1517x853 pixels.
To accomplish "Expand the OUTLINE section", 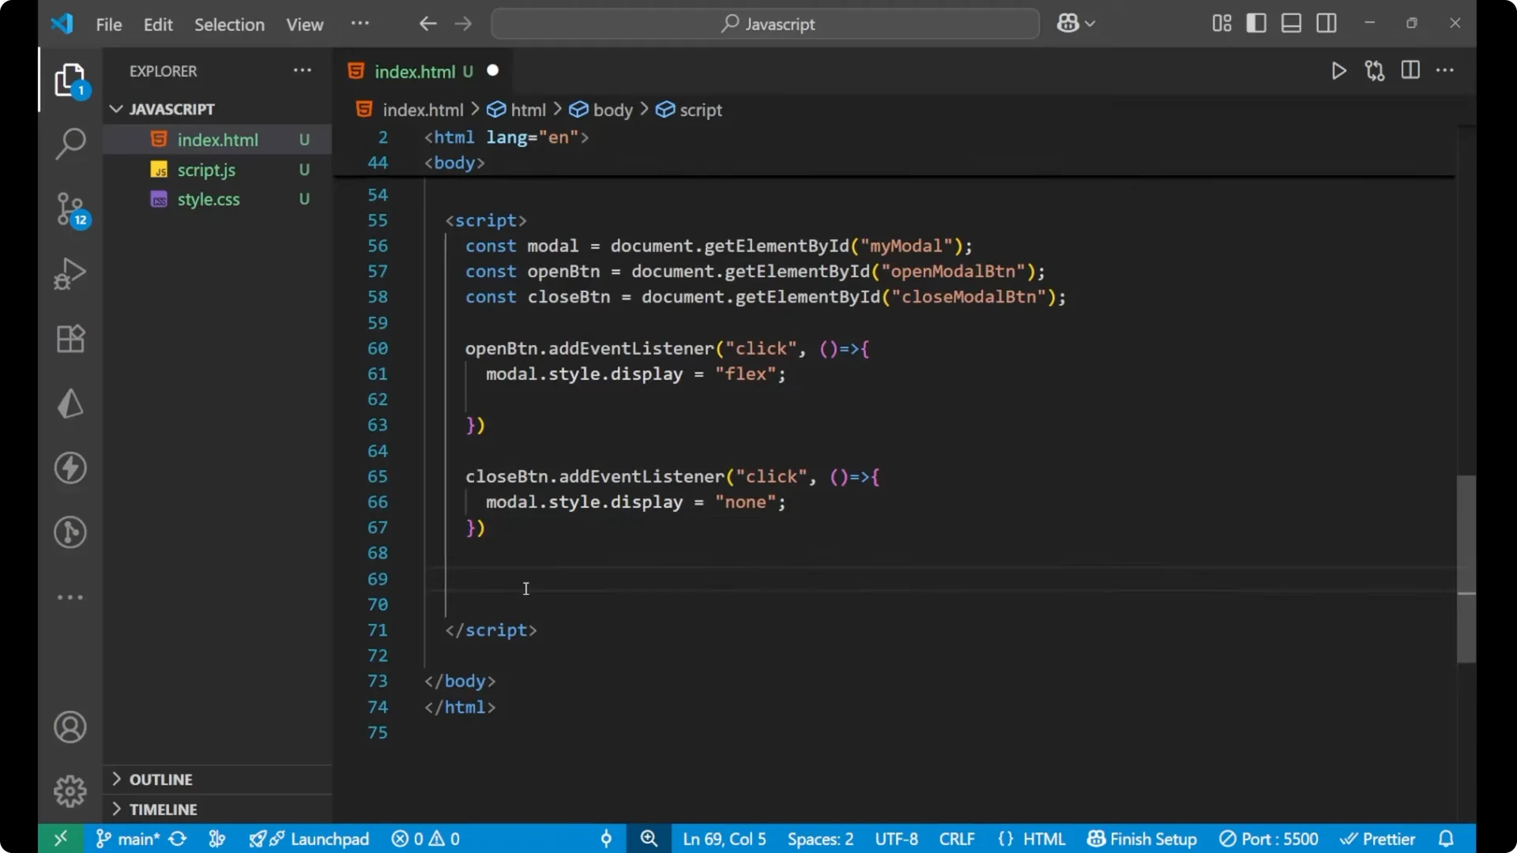I will pyautogui.click(x=161, y=779).
